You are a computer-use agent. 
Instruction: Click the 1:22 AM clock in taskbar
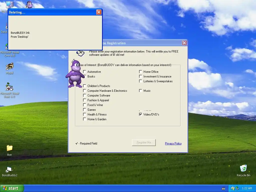click(247, 188)
